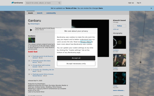Click the discography heading
This screenshot has height=96, width=154.
click(118, 33)
